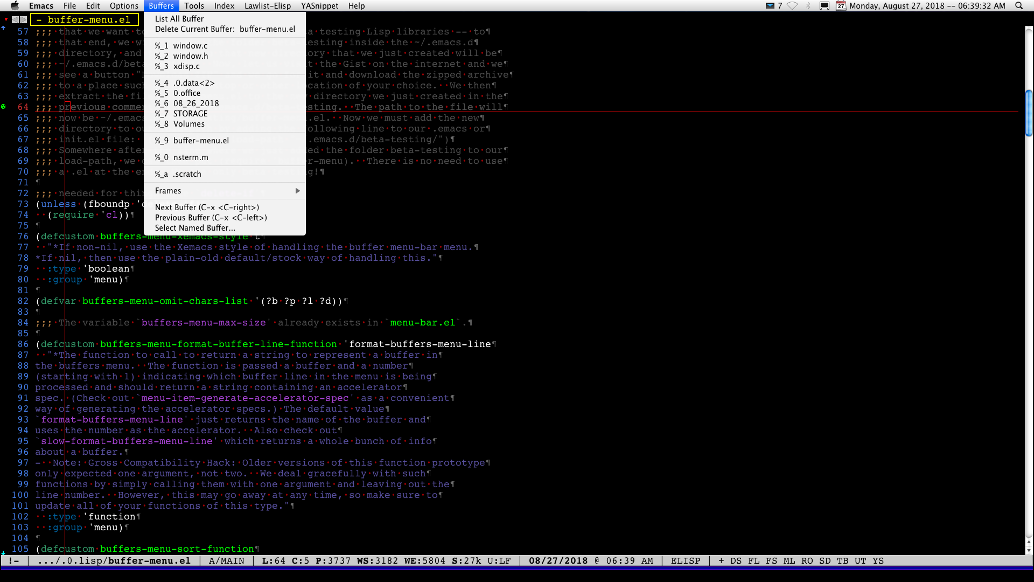Click the Bluetooth menu bar icon
This screenshot has height=582, width=1034.
pos(808,5)
